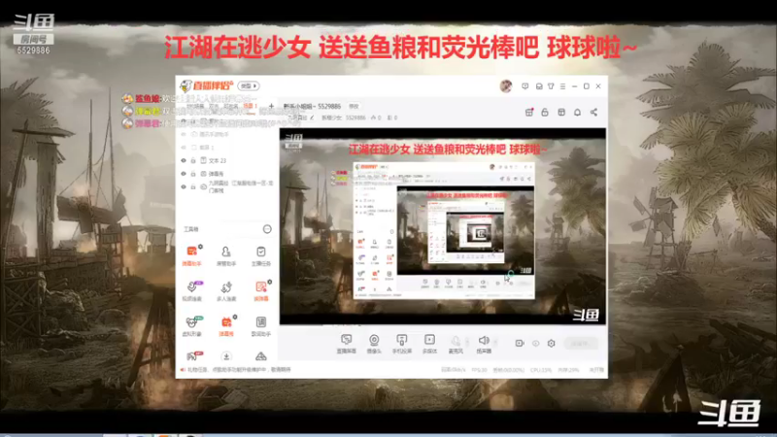Toggle lock on the 文本 23 layer
777x437 pixels.
tap(193, 160)
